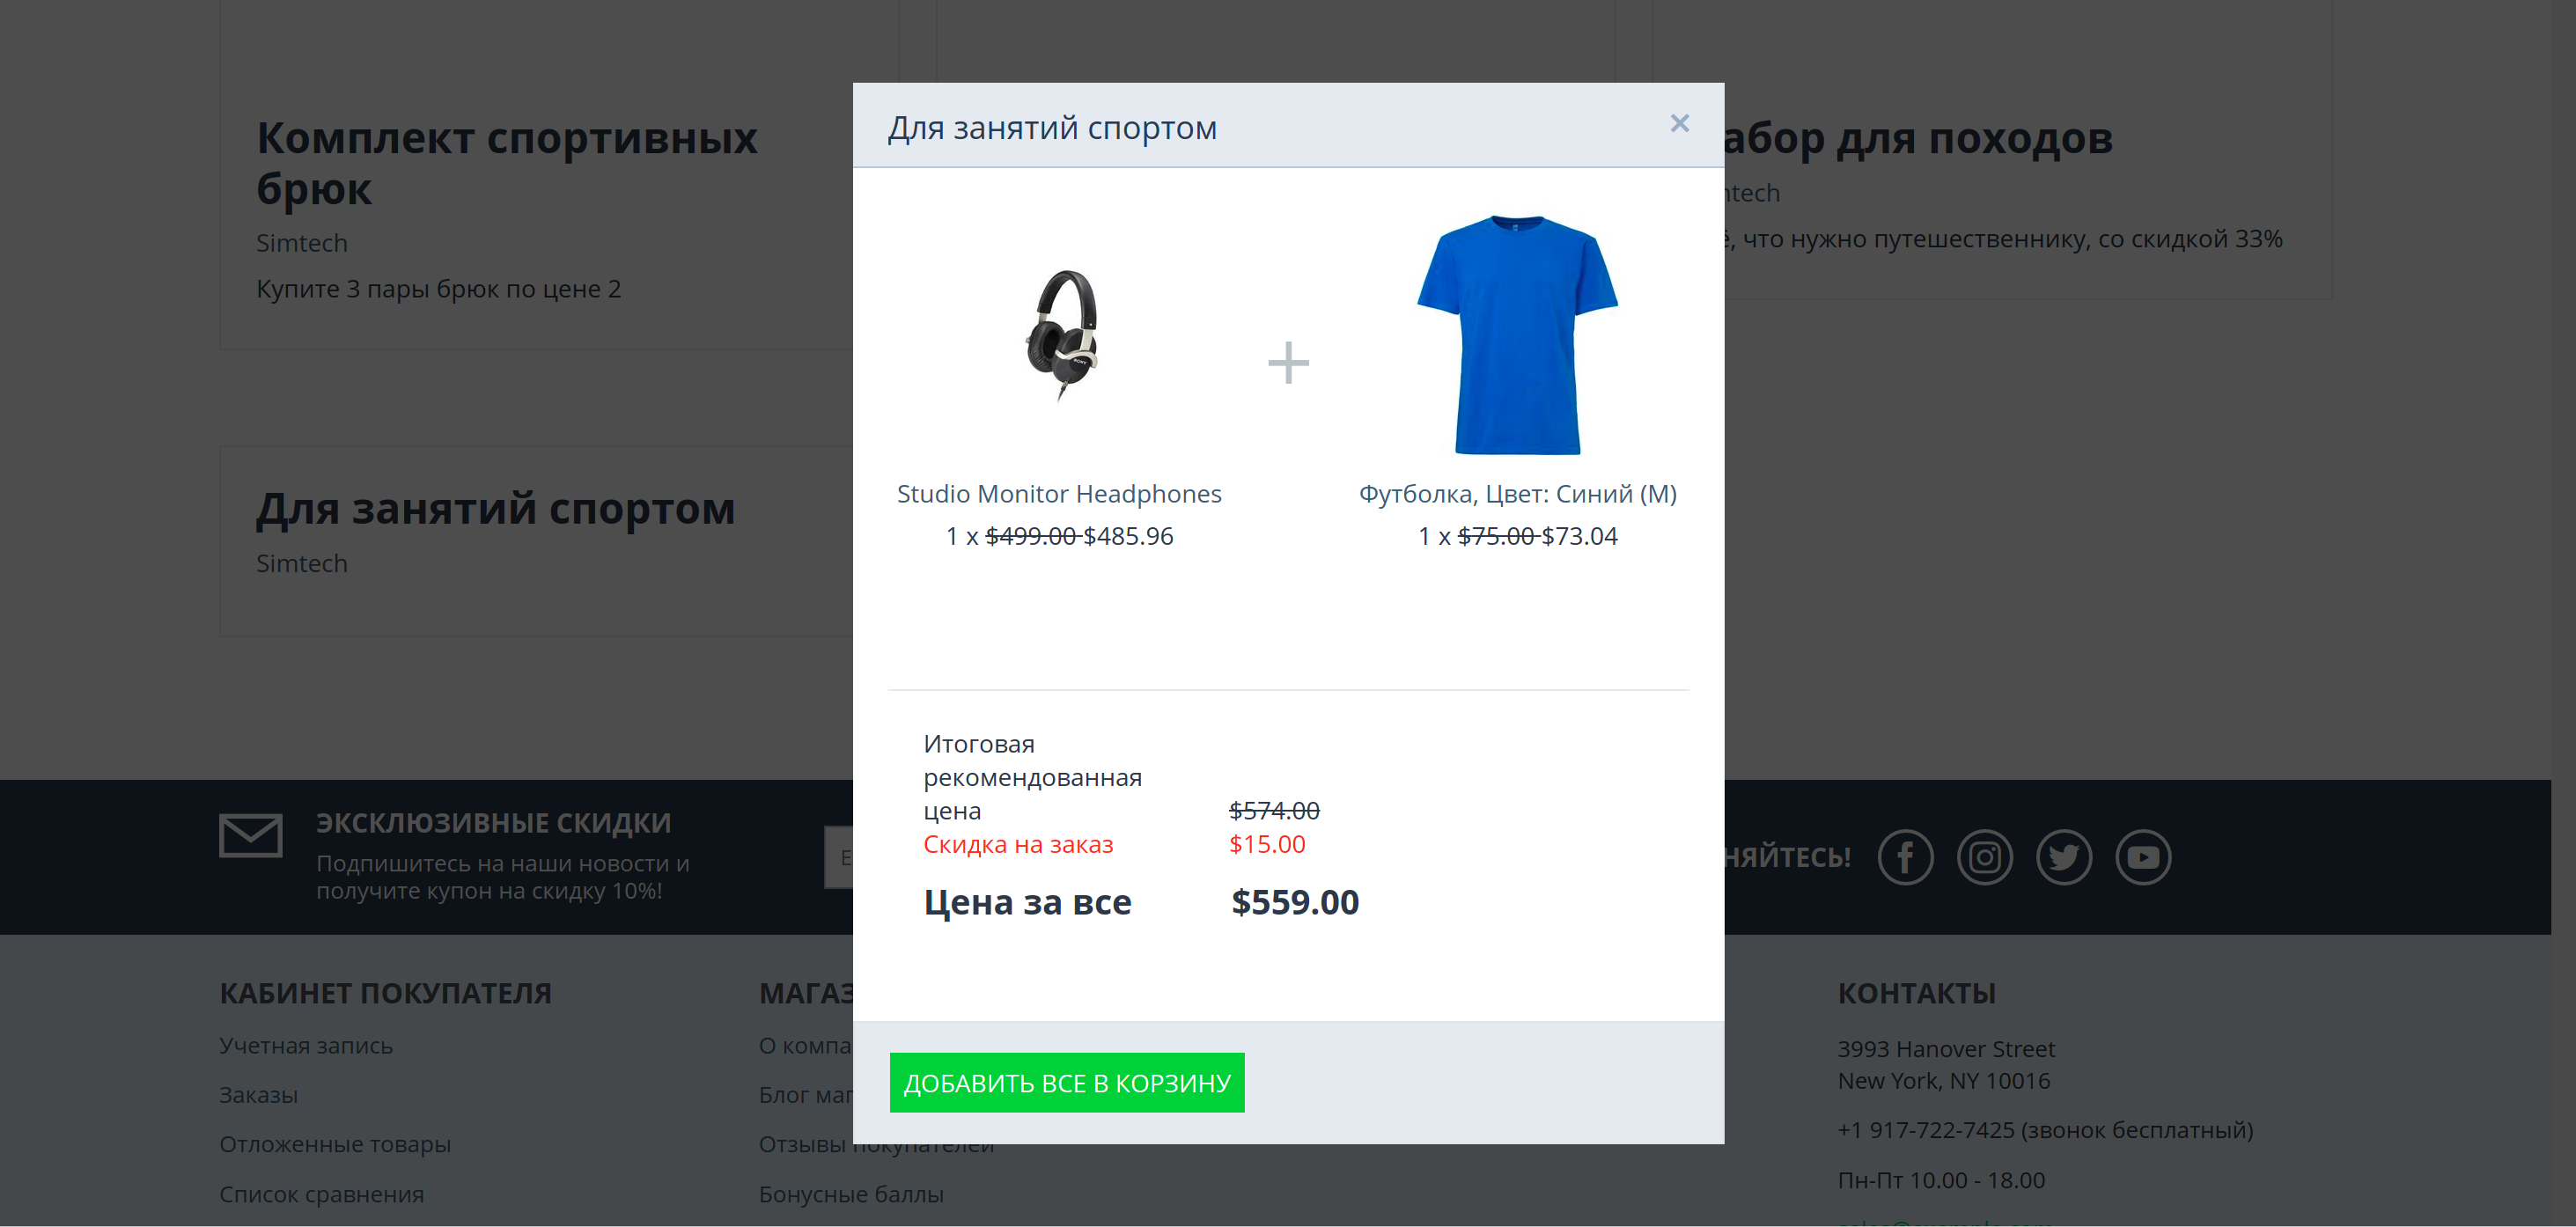Open the YouTube social icon
2576x1227 pixels.
coord(2143,857)
